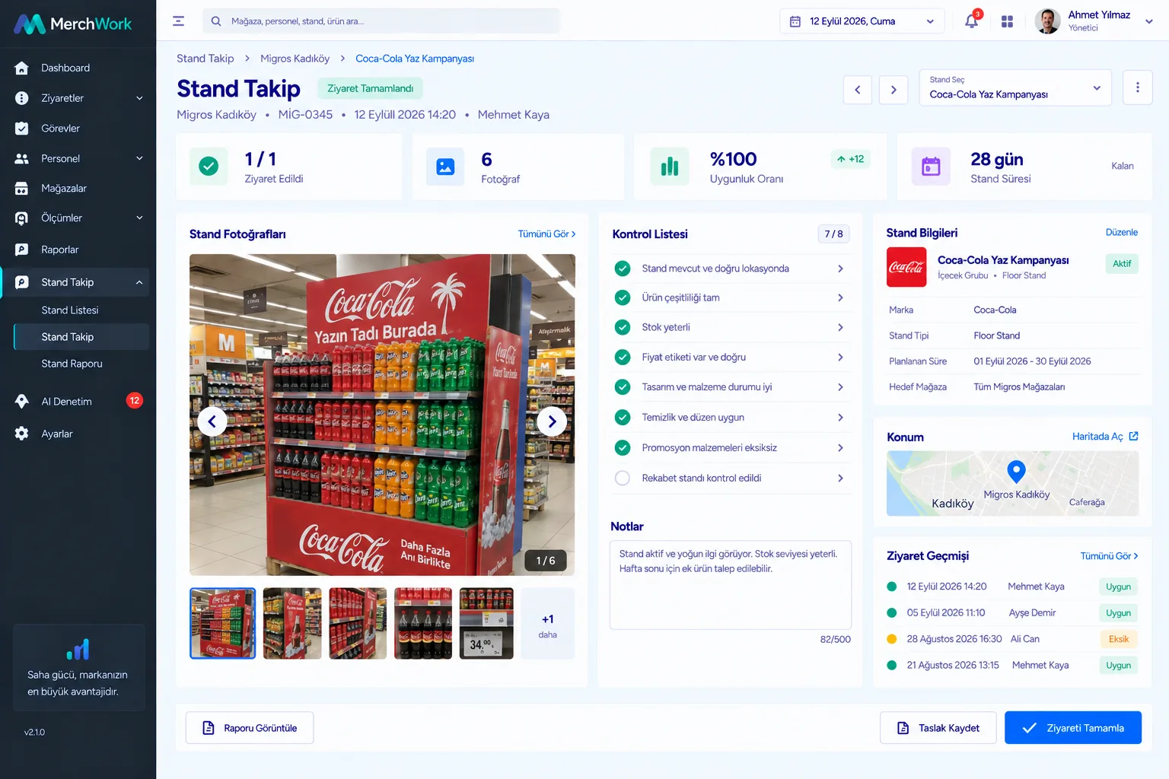Select Stand Takip submenu item
Image resolution: width=1169 pixels, height=779 pixels.
pos(81,337)
